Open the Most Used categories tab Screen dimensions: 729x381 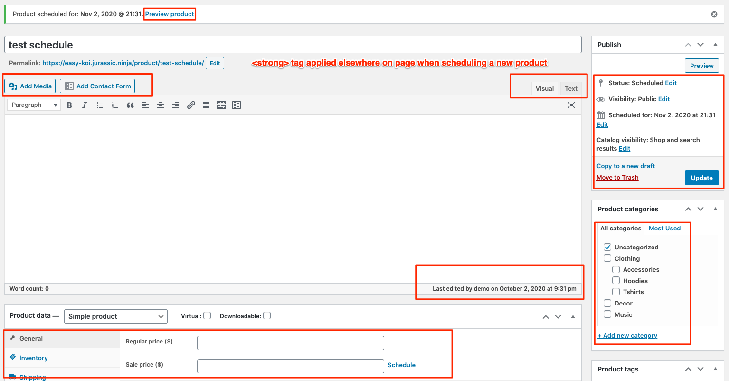(664, 228)
